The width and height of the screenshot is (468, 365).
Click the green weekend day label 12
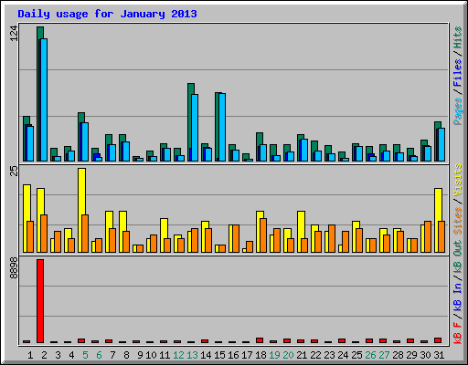click(x=178, y=355)
